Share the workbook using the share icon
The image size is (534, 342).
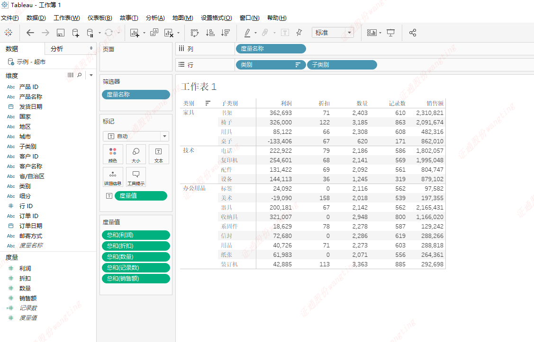pos(413,33)
